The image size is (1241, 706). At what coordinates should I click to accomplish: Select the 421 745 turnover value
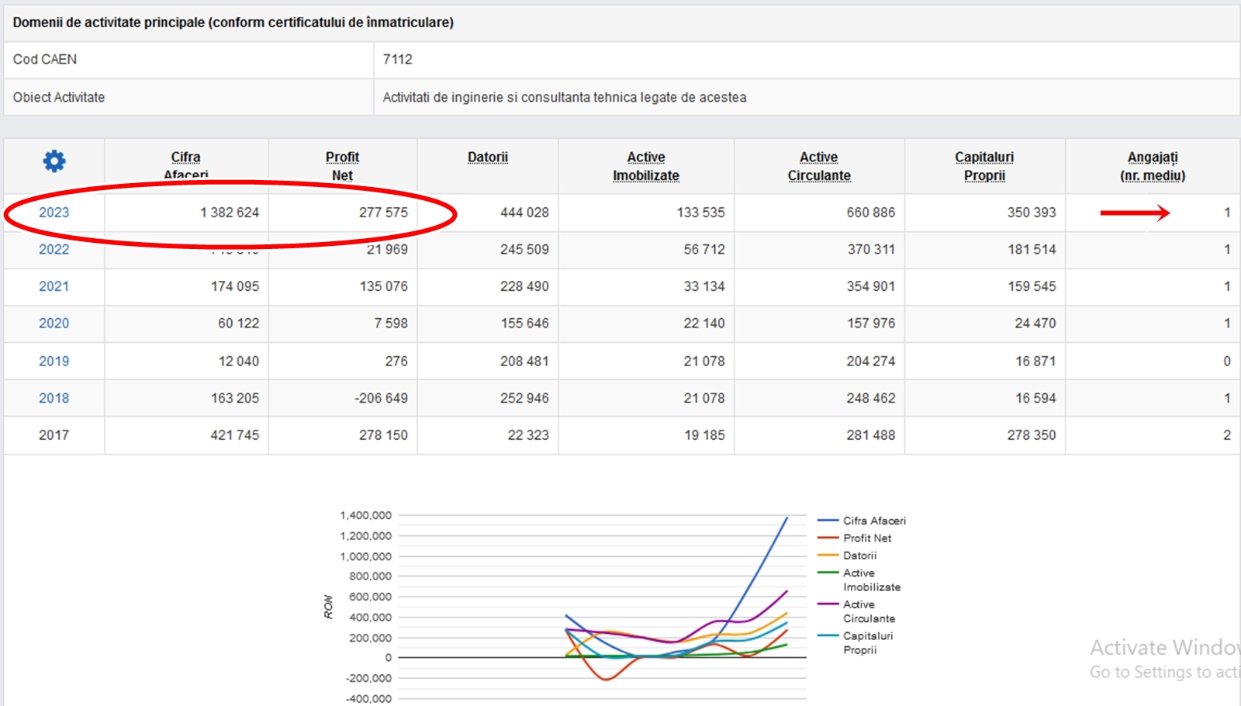[235, 435]
